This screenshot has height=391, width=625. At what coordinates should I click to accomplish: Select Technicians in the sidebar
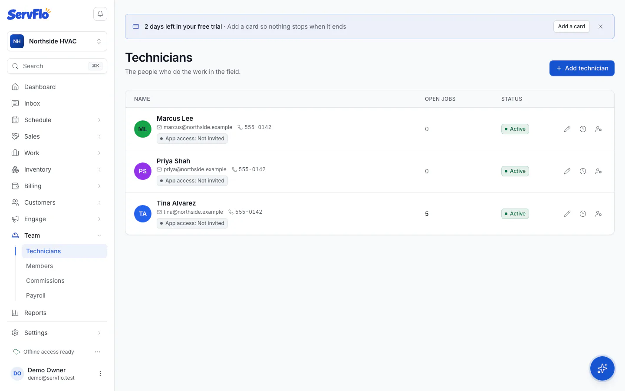[x=64, y=251]
